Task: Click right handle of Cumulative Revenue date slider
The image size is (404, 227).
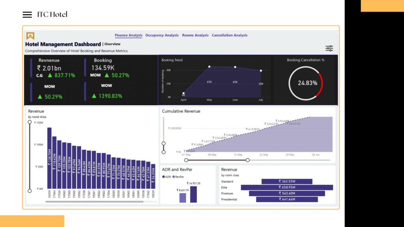Action: pos(247,160)
